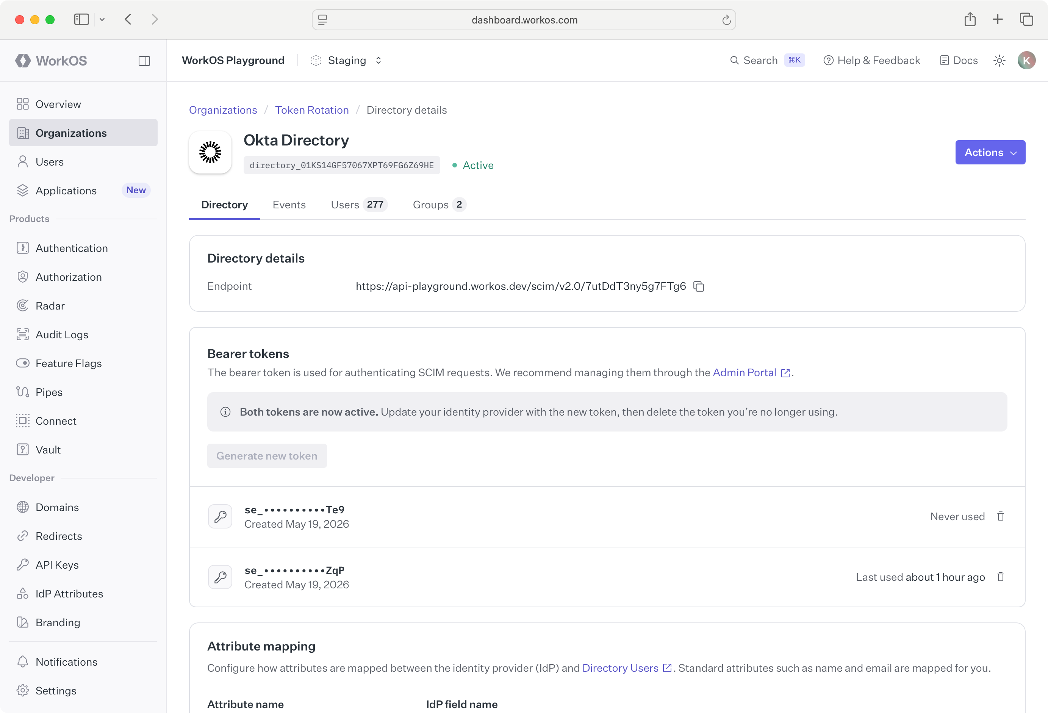The image size is (1048, 713).
Task: Delete the token ending in ZqP
Action: point(1001,577)
